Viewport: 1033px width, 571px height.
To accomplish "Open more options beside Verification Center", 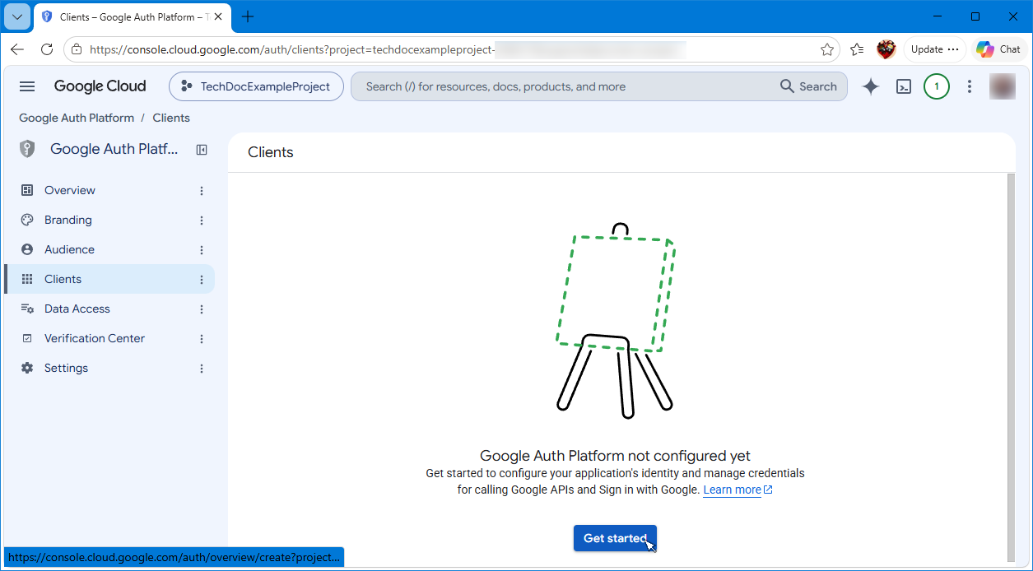I will [x=202, y=339].
